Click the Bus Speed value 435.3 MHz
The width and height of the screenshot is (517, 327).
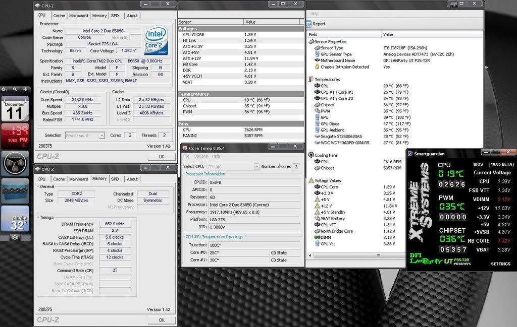pyautogui.click(x=83, y=113)
